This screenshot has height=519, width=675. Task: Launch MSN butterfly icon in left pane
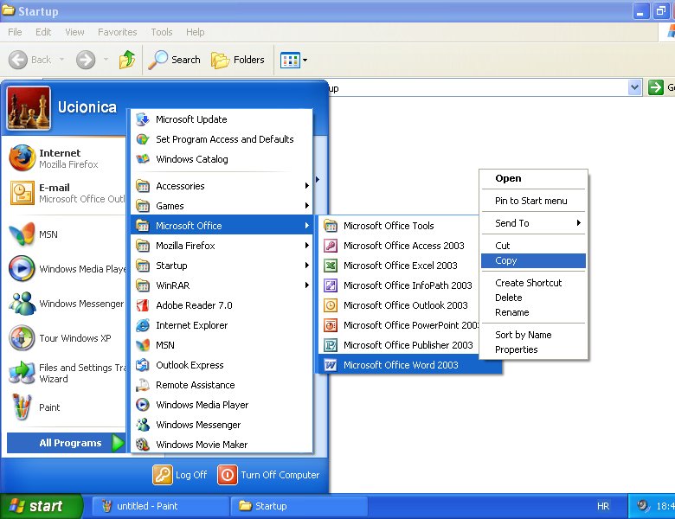(x=22, y=234)
